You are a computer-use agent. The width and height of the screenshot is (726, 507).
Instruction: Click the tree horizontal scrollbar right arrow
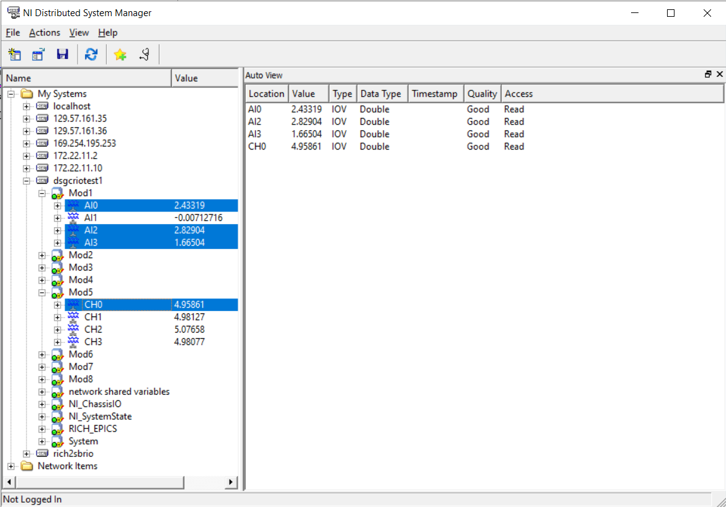tap(231, 482)
